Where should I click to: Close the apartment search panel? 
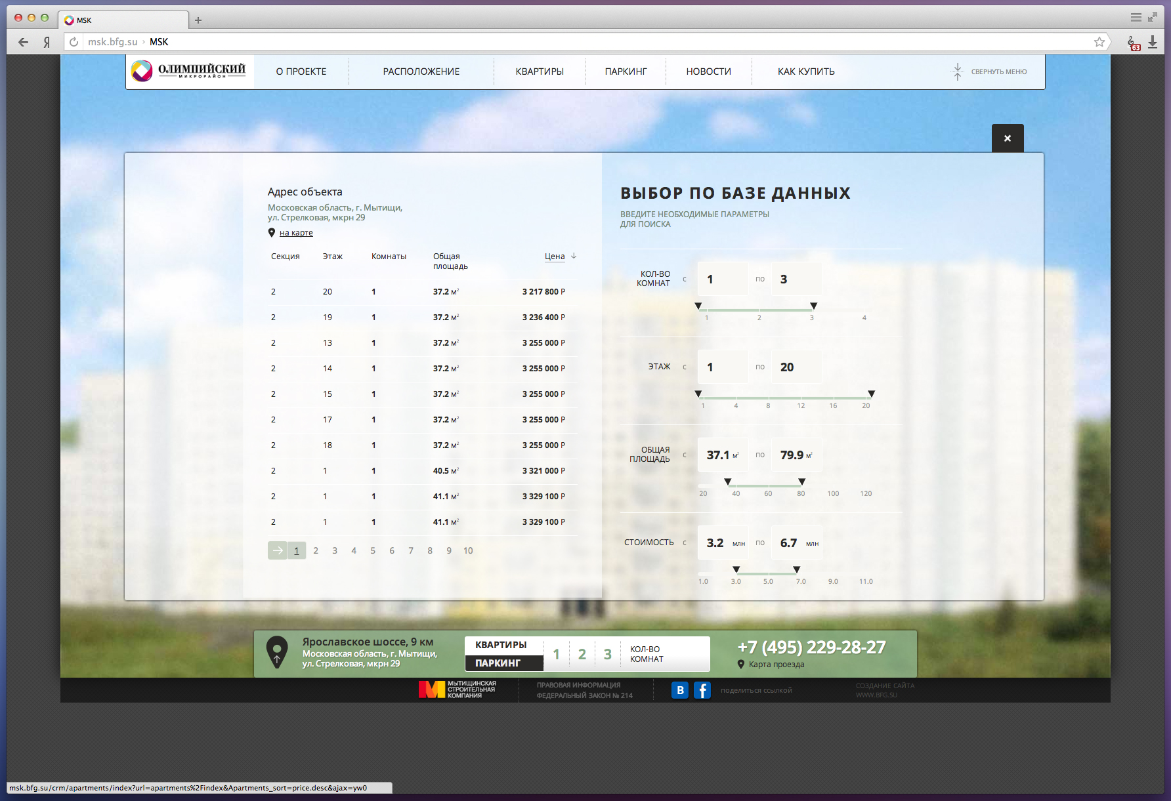pyautogui.click(x=1008, y=138)
